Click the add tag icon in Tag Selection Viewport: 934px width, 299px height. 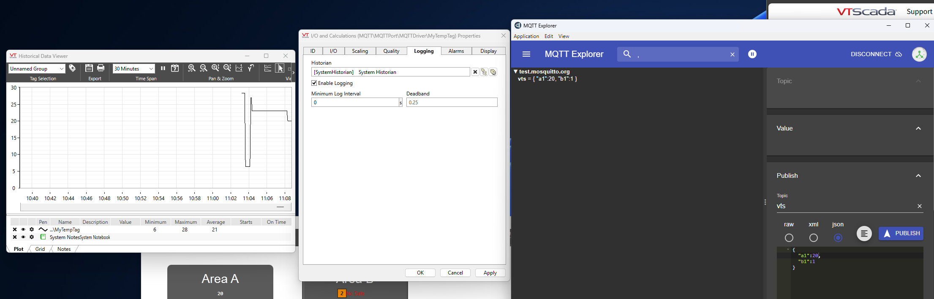coord(72,68)
